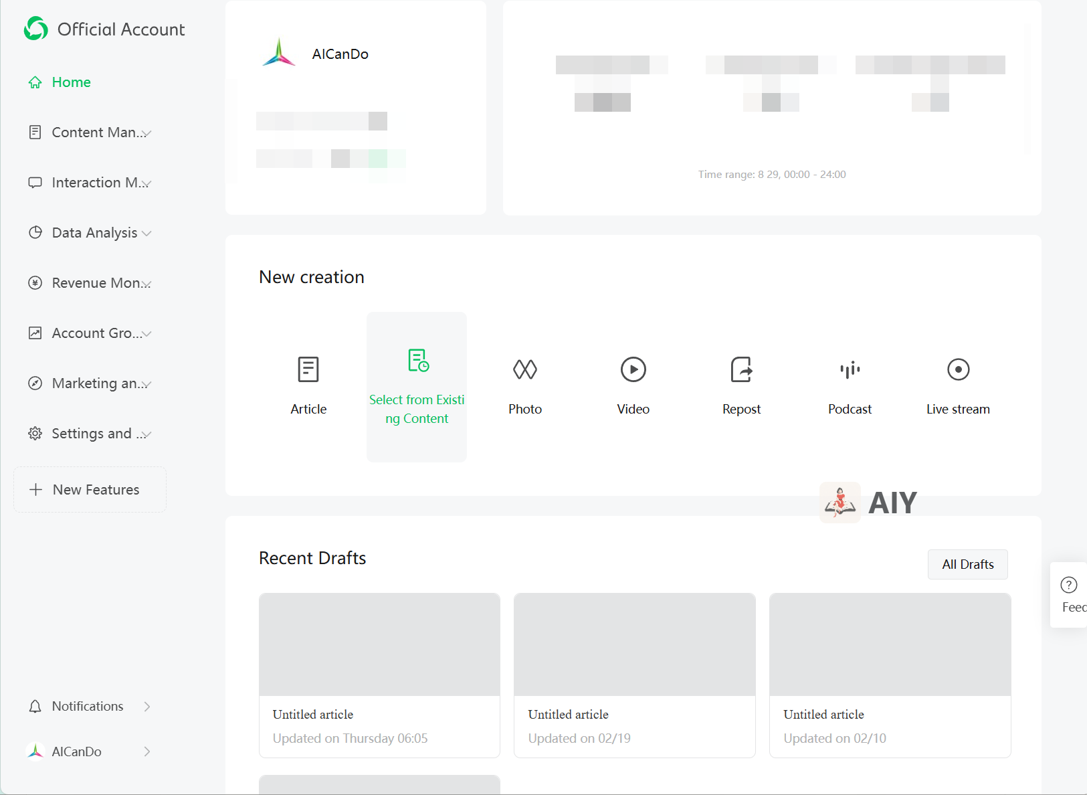Open draft updated on 02/10
The width and height of the screenshot is (1087, 795).
click(x=890, y=675)
